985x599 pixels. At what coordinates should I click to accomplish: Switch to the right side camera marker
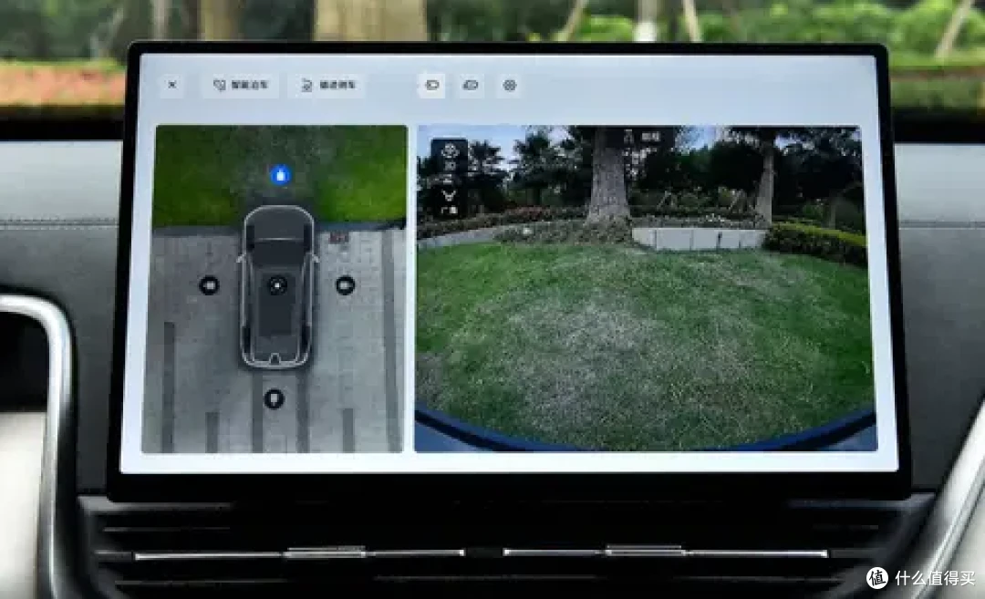click(x=345, y=285)
